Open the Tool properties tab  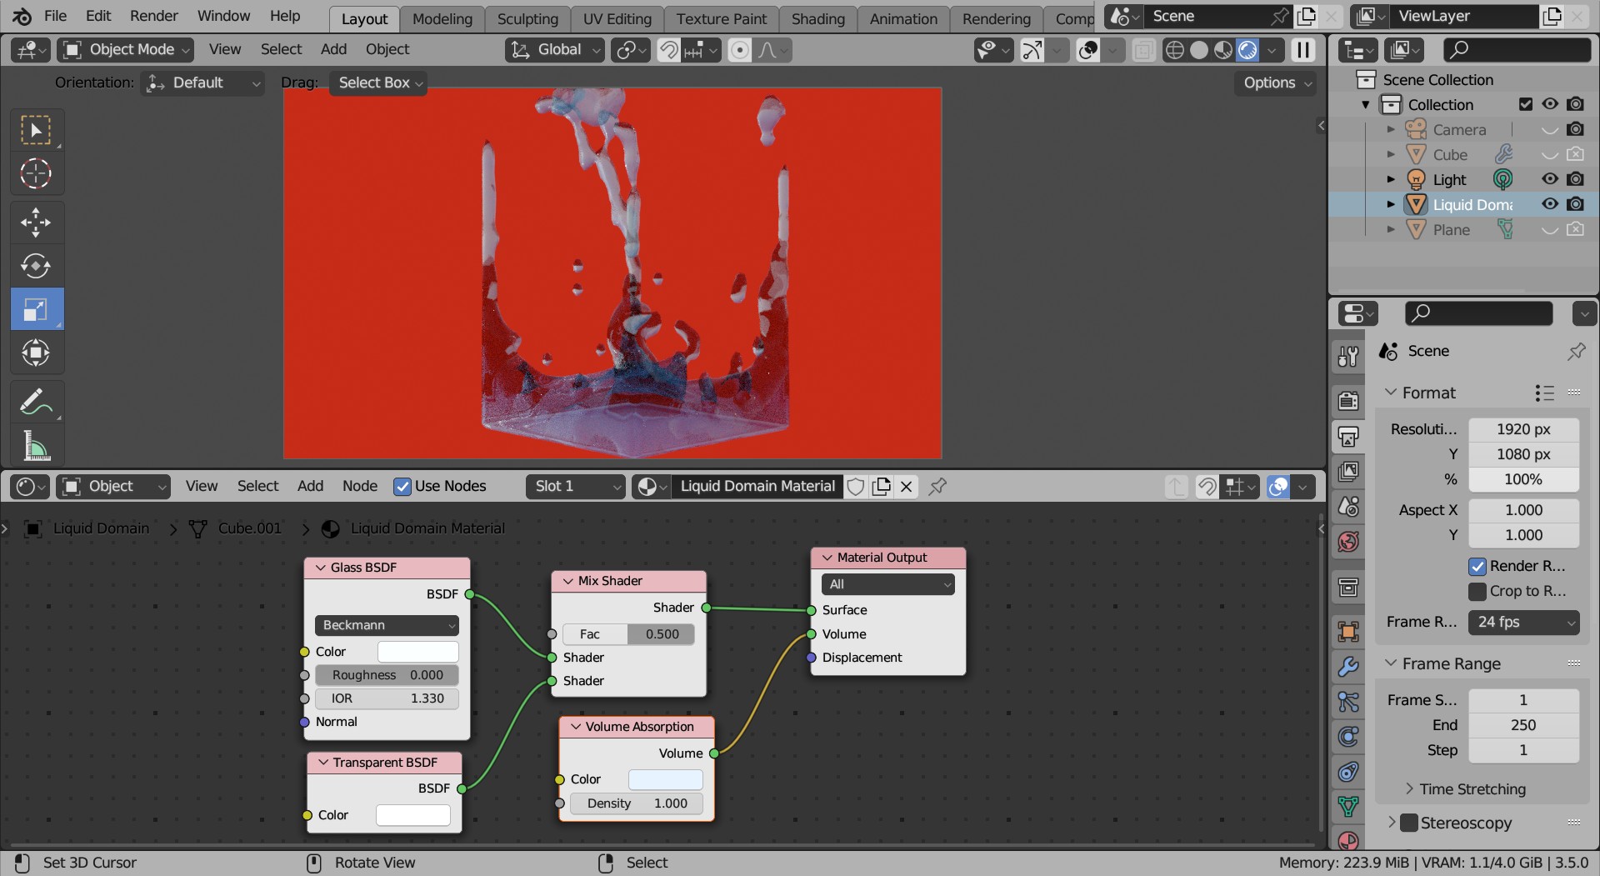[x=1348, y=357]
